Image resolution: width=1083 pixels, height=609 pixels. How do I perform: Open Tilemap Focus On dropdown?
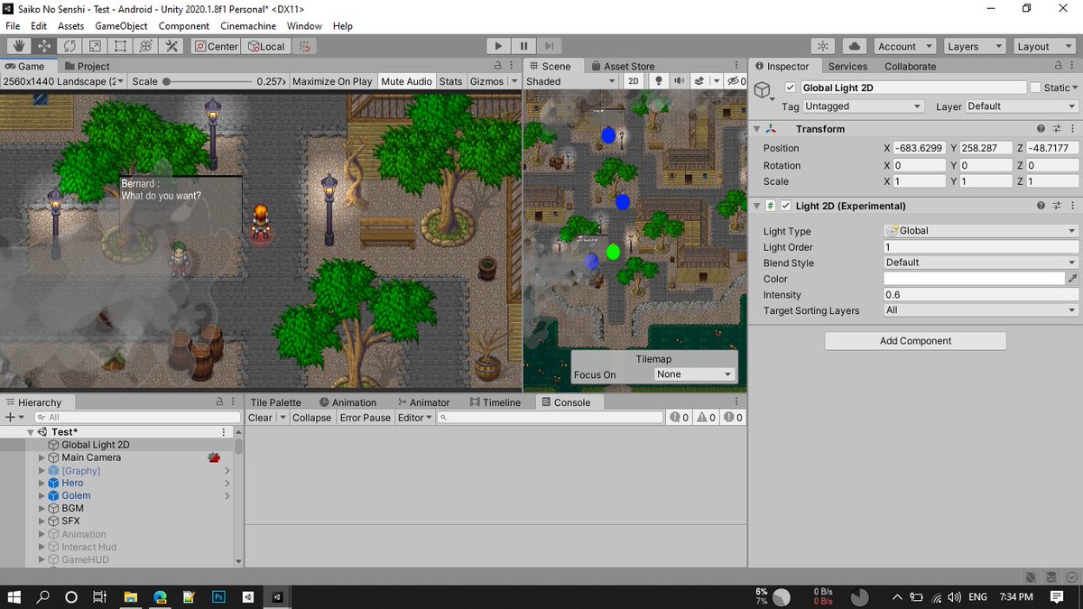coord(694,374)
